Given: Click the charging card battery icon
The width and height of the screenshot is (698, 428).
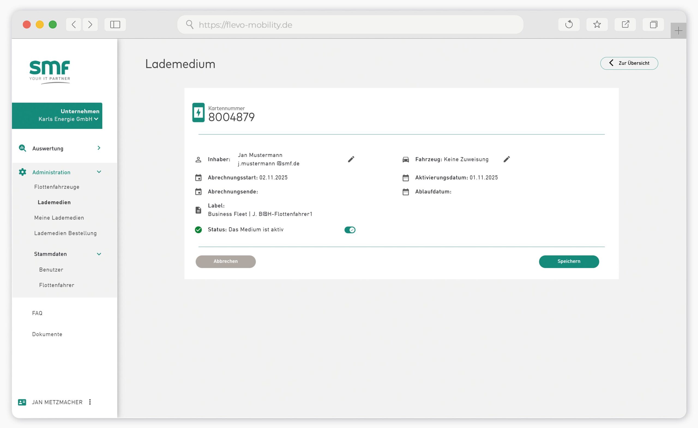Looking at the screenshot, I should tap(198, 112).
